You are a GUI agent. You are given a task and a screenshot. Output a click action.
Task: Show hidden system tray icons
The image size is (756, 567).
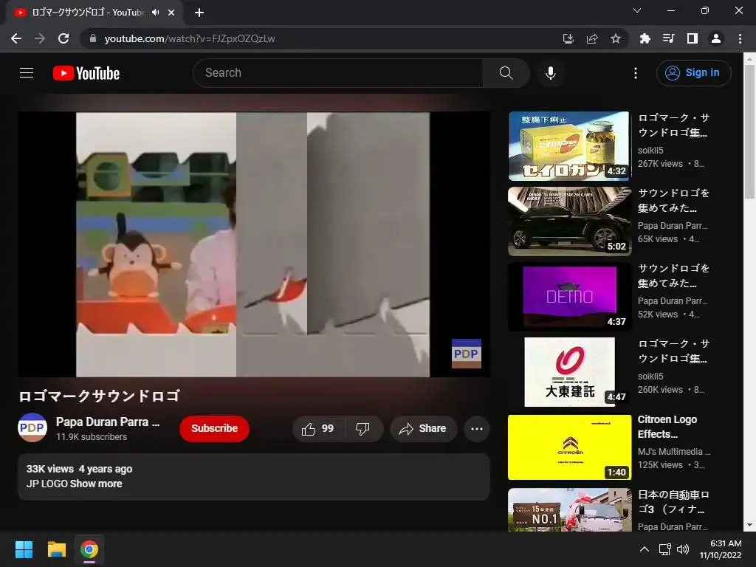coord(644,549)
